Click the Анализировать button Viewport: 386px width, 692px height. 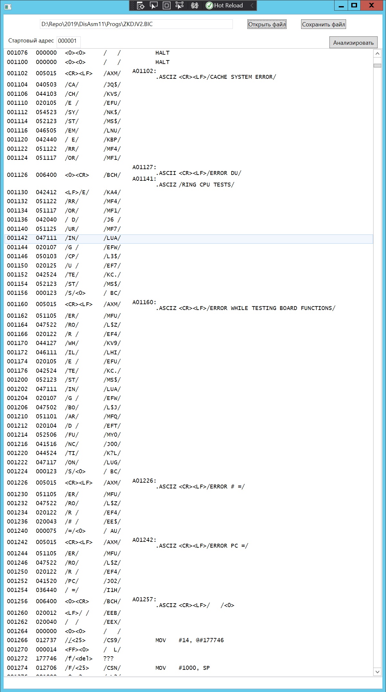click(x=353, y=43)
